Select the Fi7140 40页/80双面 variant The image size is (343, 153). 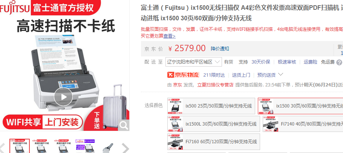pos(303,124)
